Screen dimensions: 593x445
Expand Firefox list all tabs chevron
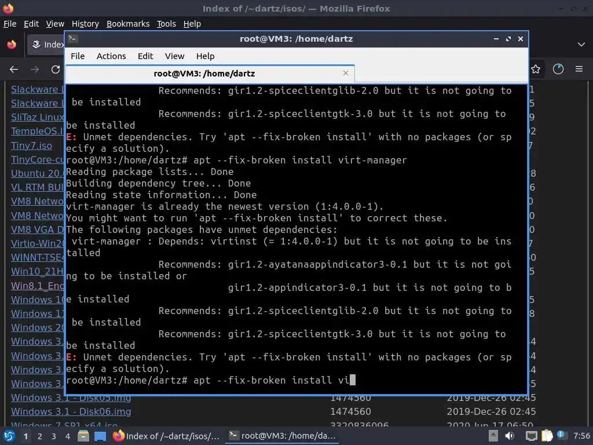pos(581,45)
